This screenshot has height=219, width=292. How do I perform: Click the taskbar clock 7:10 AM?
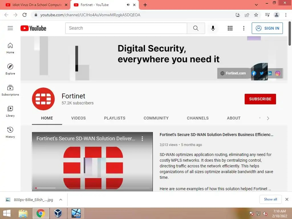point(279,211)
